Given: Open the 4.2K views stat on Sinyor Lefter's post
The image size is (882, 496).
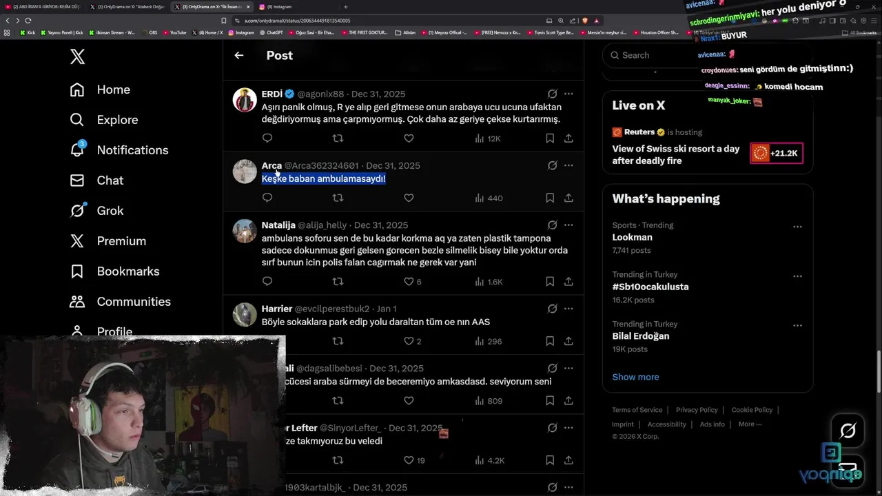Looking at the screenshot, I should click(x=489, y=460).
